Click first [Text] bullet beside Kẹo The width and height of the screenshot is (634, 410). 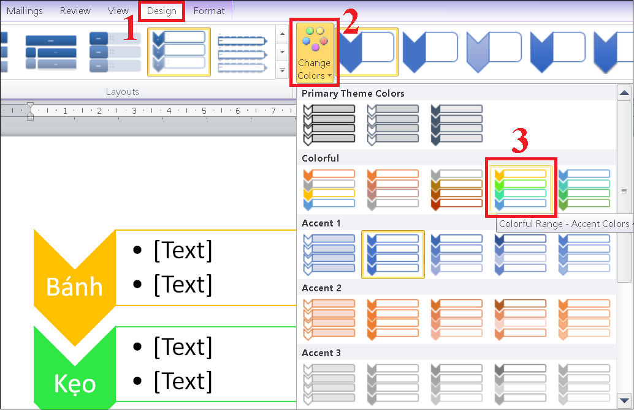(x=183, y=346)
